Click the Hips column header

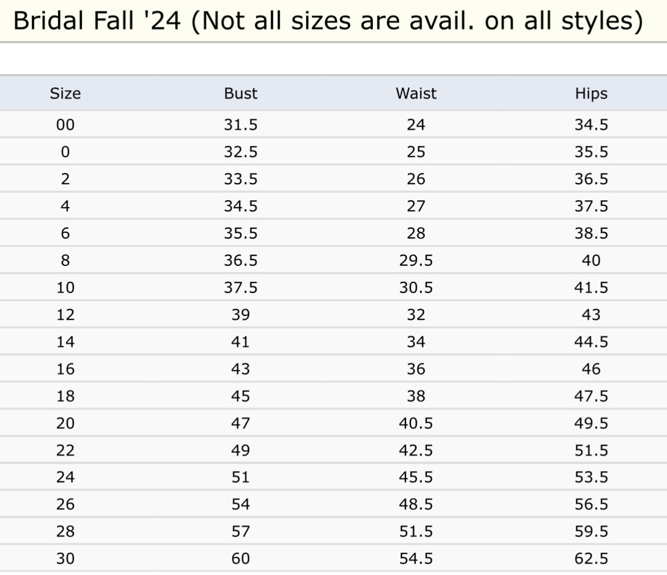(591, 94)
